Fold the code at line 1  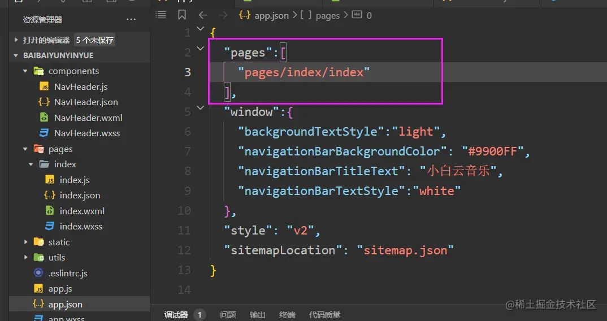click(201, 28)
